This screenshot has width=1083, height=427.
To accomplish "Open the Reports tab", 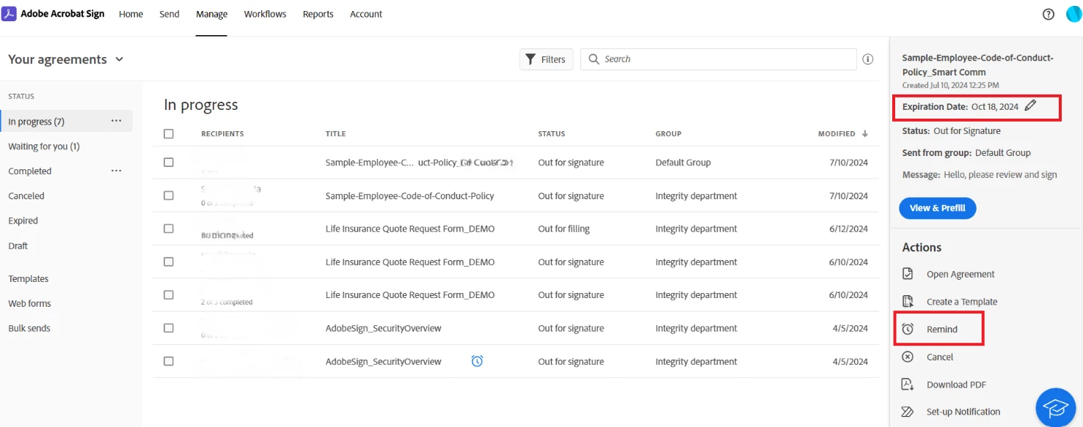I will 318,14.
